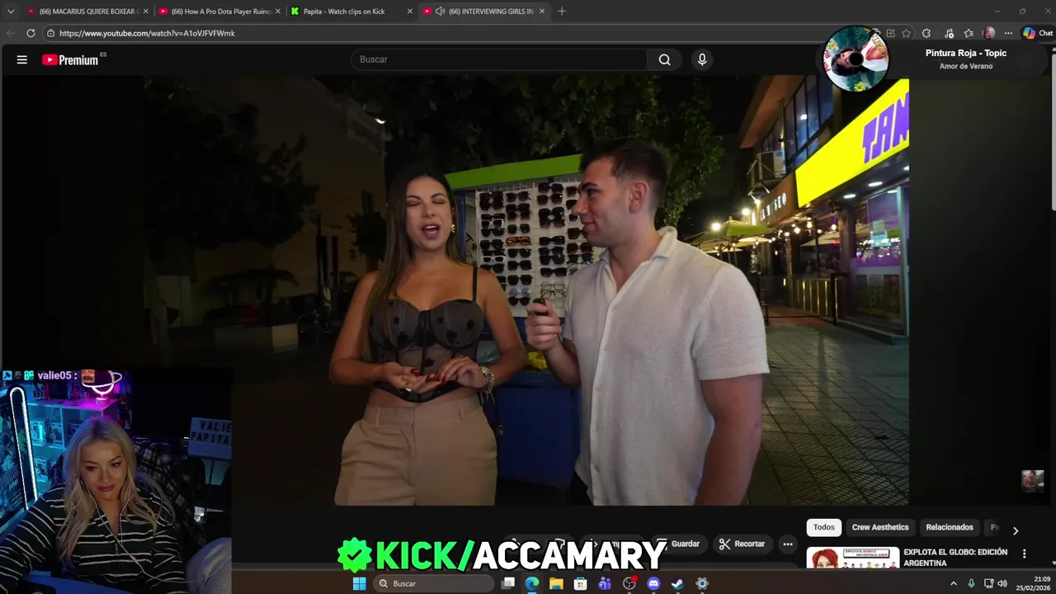Click the Pintura Roja - Topic overlay title
Image resolution: width=1056 pixels, height=594 pixels.
coord(966,53)
